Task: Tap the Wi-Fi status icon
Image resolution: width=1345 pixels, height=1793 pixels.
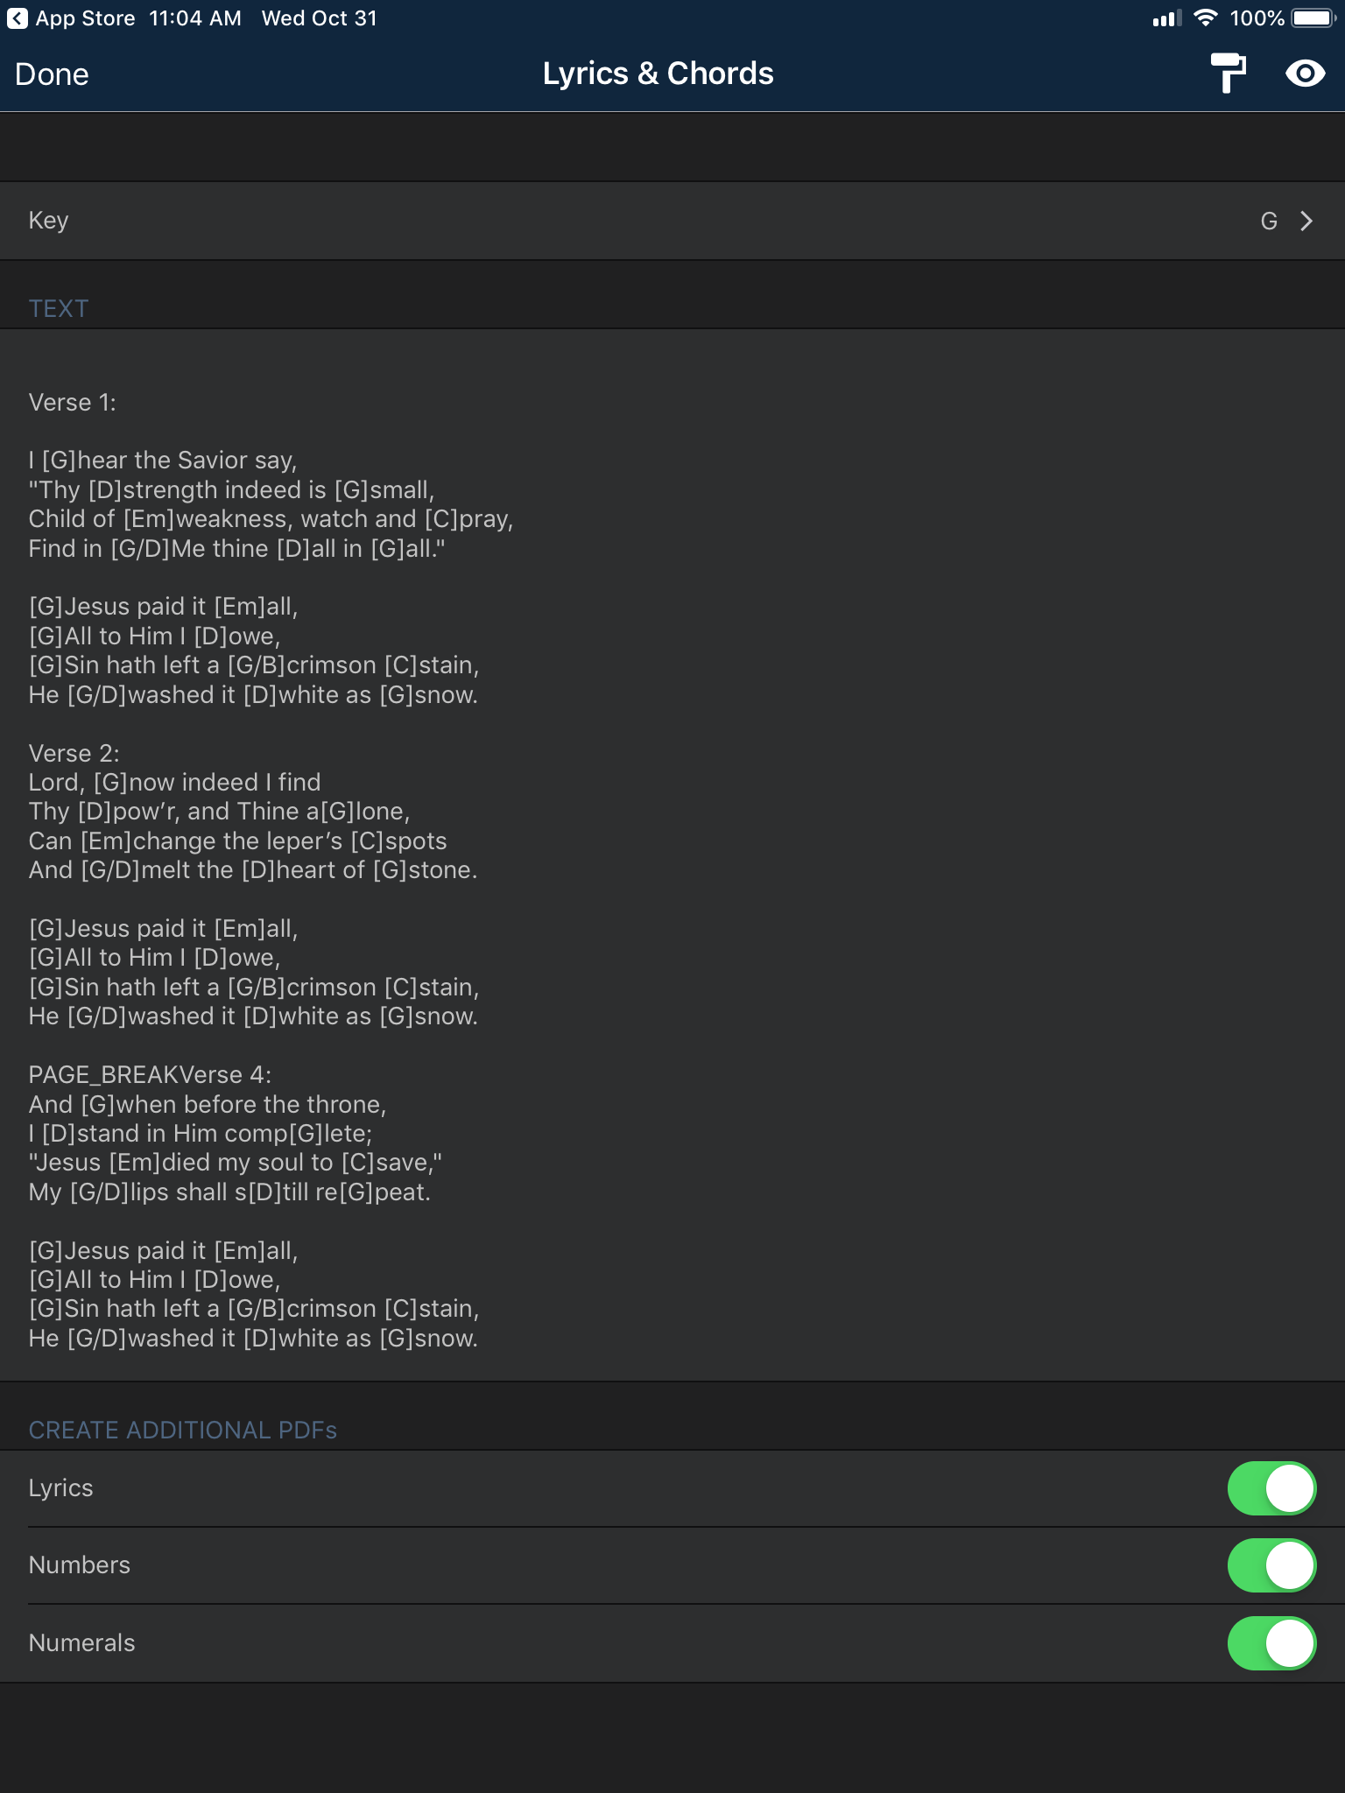Action: pyautogui.click(x=1206, y=18)
